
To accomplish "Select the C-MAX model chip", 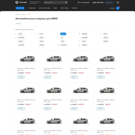I will coord(20,34).
